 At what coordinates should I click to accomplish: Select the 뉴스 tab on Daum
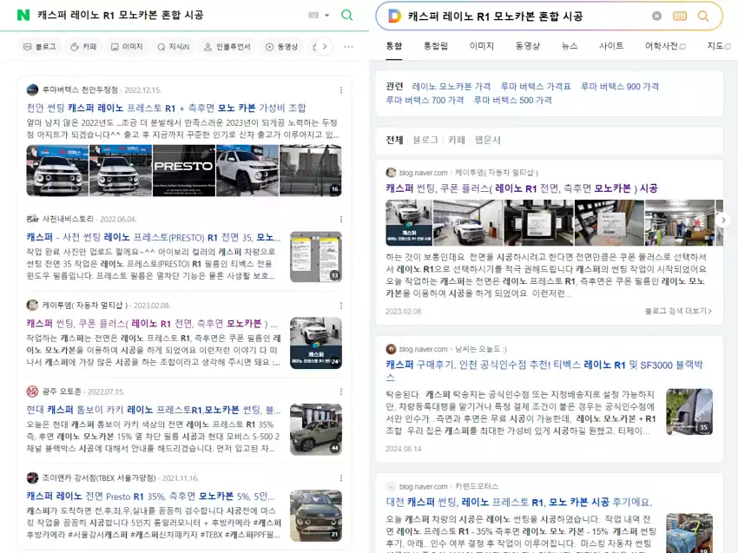pos(569,47)
